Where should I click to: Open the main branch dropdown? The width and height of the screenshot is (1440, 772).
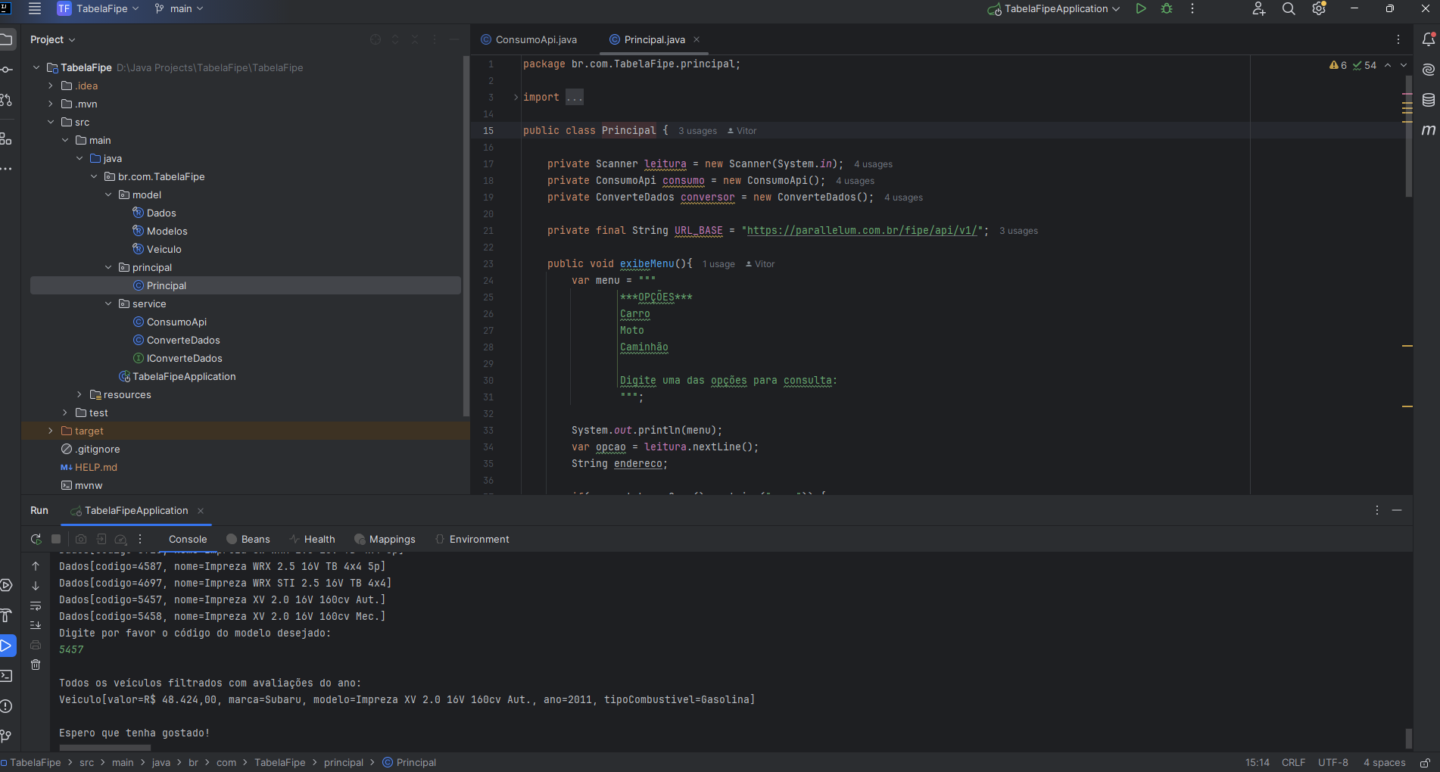180,9
